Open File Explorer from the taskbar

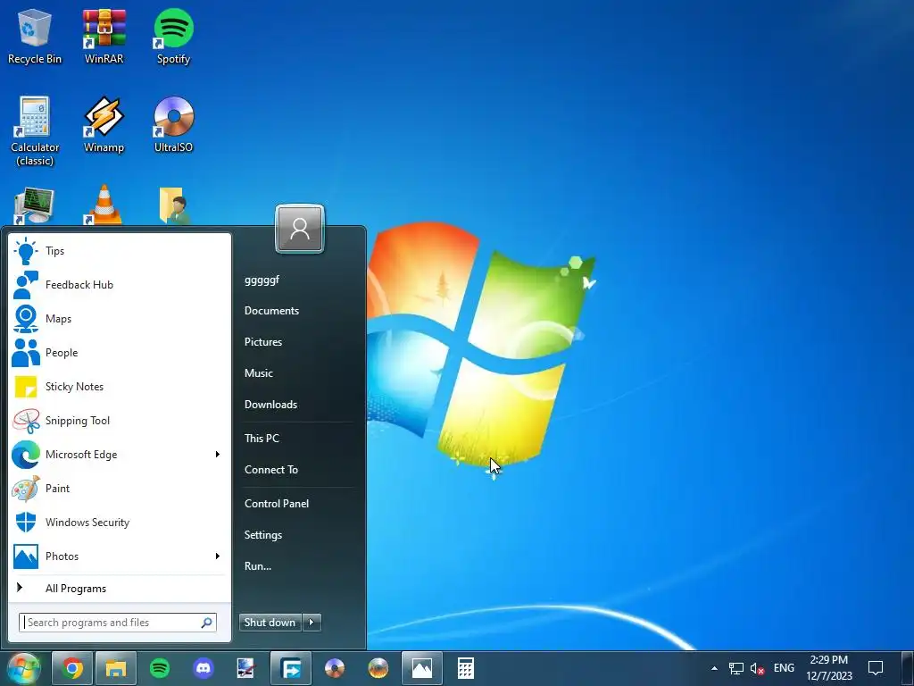[x=116, y=668]
